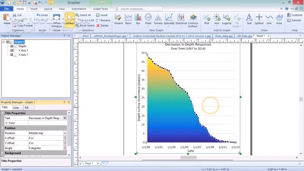The width and height of the screenshot is (304, 171).
Task: Add Axis to graph
Action: point(217,20)
